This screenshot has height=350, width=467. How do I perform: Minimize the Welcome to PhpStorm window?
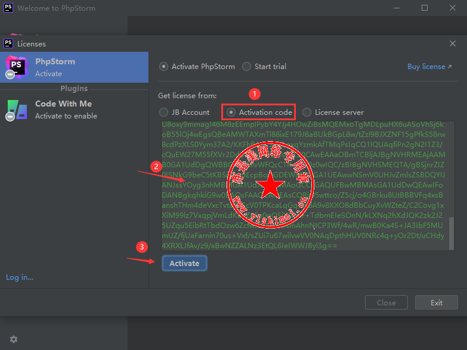397,8
